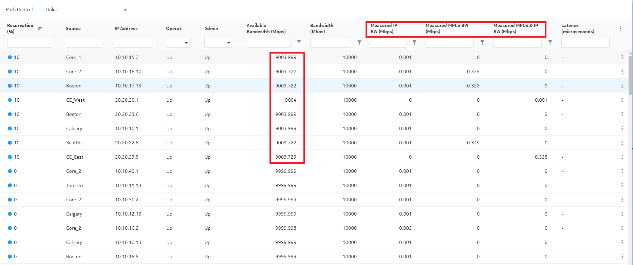Expand the Links dropdown selector
Screen dimensions: 633x265
(125, 10)
